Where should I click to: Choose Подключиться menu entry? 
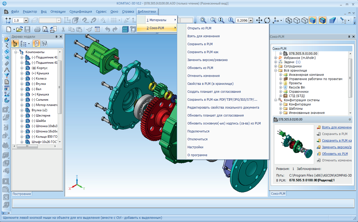(x=223, y=131)
